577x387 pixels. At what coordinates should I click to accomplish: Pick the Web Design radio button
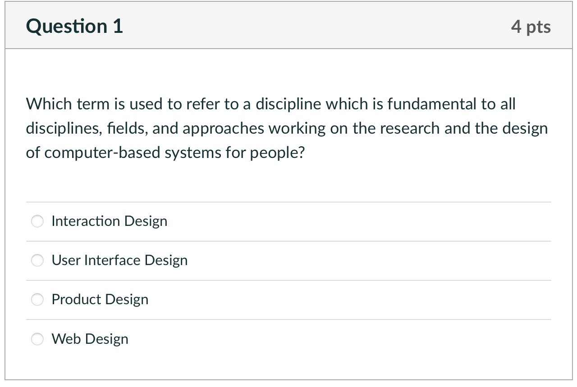37,339
